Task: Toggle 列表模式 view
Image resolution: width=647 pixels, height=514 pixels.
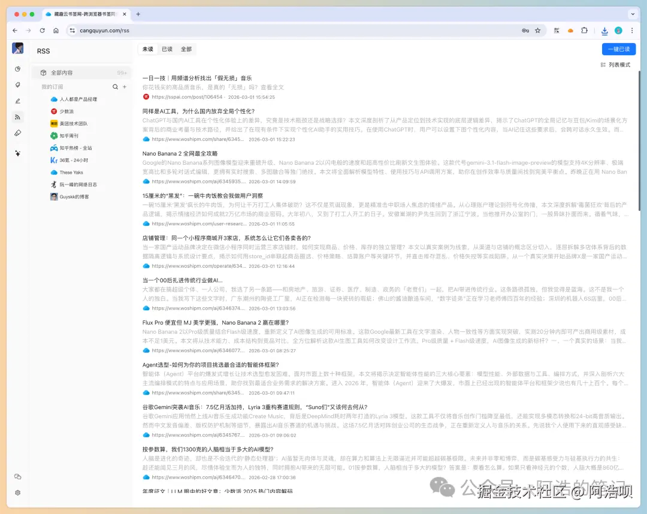Action: (x=615, y=65)
